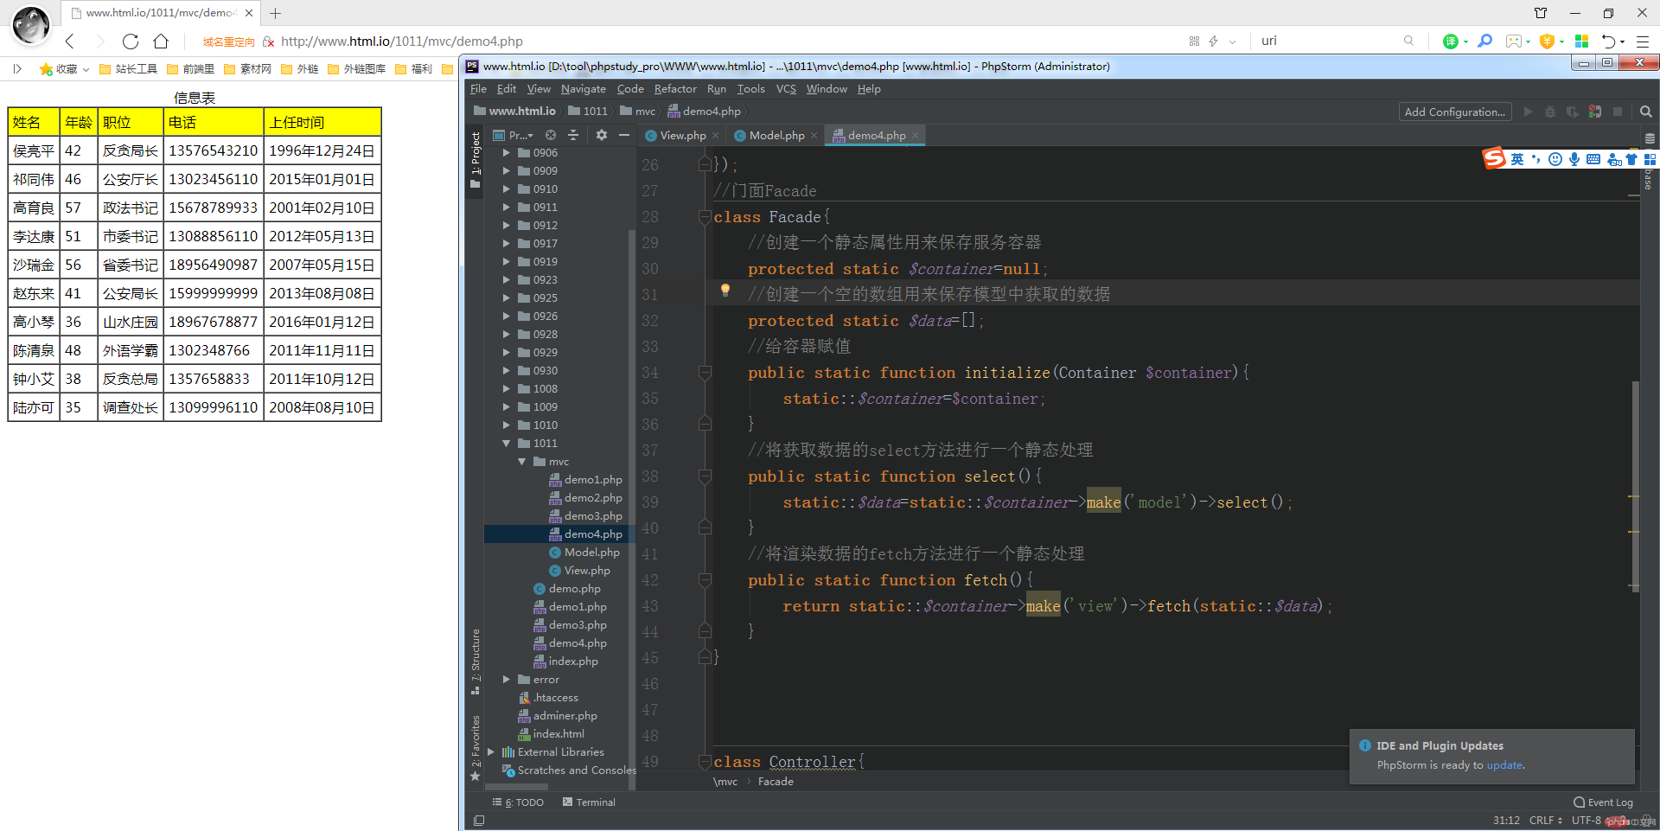
Task: Open the VCS menu
Action: coord(786,89)
